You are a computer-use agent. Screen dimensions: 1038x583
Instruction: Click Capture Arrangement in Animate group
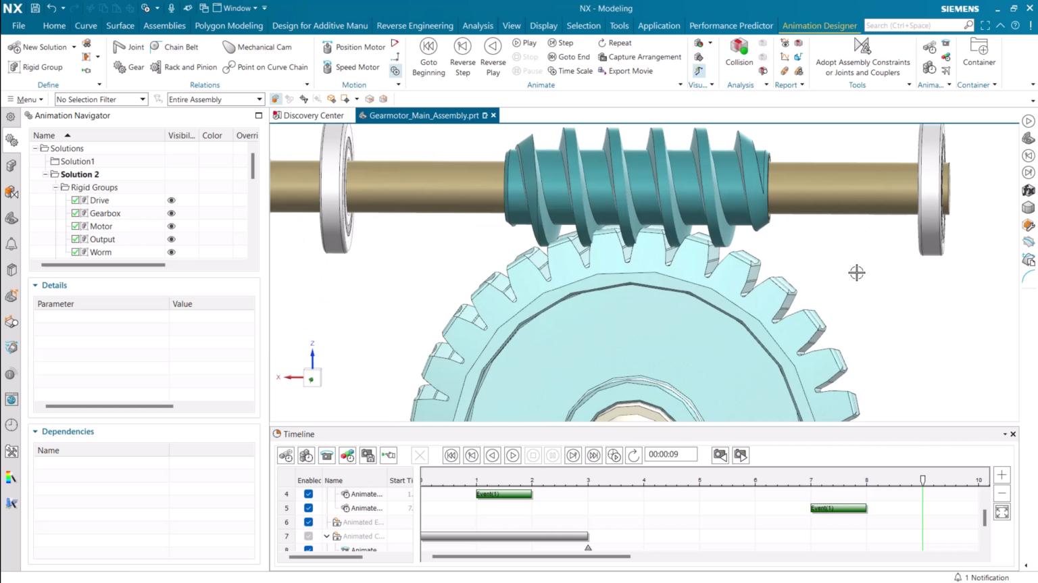(x=639, y=57)
